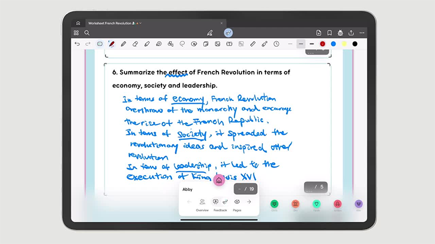Insert an image with the Image tool
Viewport: 435px width, 244px height.
217,44
